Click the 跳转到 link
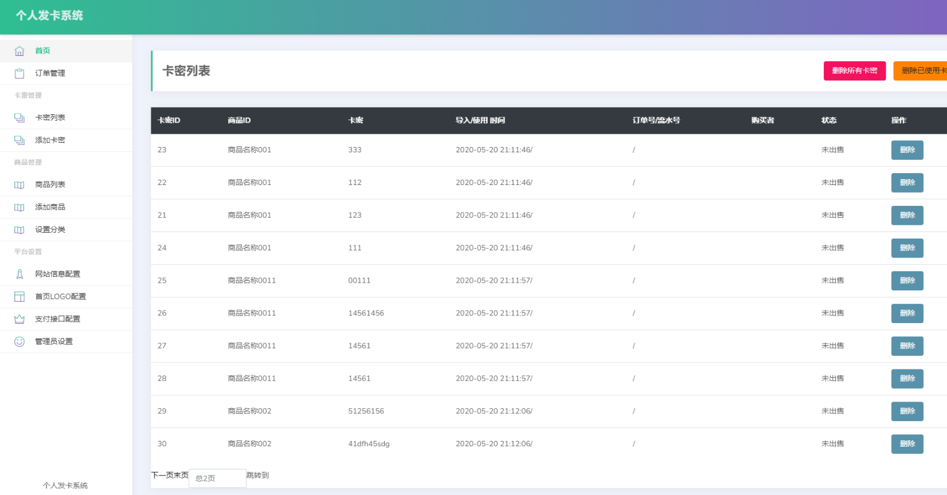This screenshot has height=495, width=947. point(258,475)
